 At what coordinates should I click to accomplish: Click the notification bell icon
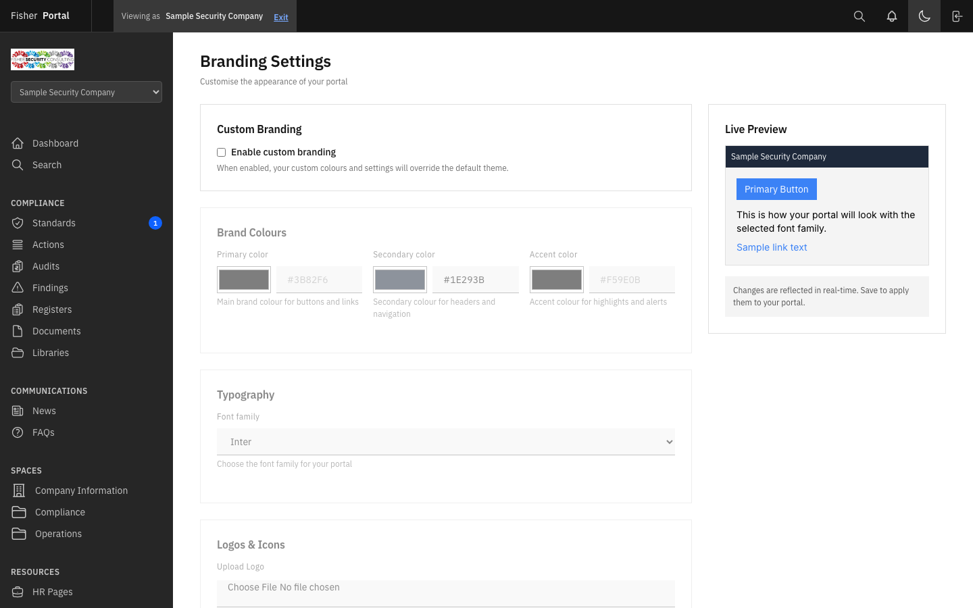point(892,16)
